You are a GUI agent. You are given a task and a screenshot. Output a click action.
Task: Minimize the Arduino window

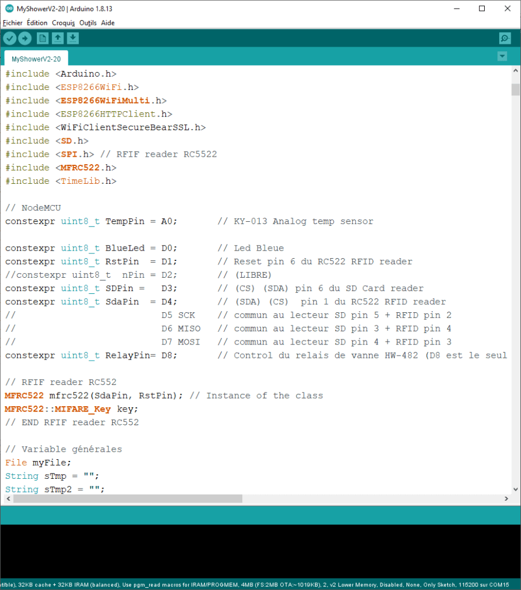point(457,8)
